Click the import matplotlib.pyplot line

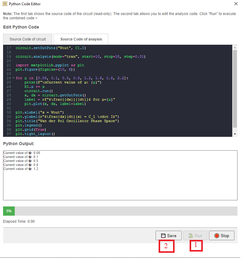click(x=50, y=65)
